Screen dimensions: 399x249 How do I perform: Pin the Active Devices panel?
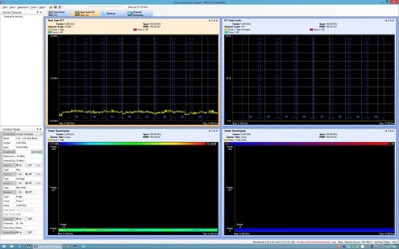(x=37, y=12)
